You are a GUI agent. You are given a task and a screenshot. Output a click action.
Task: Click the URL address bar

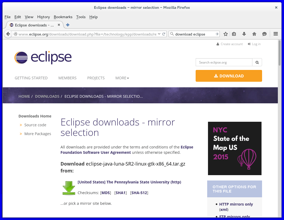pyautogui.click(x=87, y=34)
